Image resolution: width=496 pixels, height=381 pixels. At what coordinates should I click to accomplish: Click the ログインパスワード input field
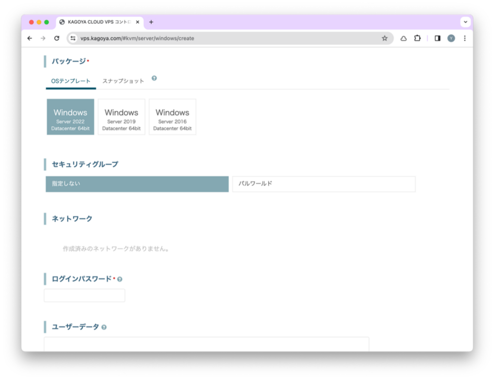point(84,295)
